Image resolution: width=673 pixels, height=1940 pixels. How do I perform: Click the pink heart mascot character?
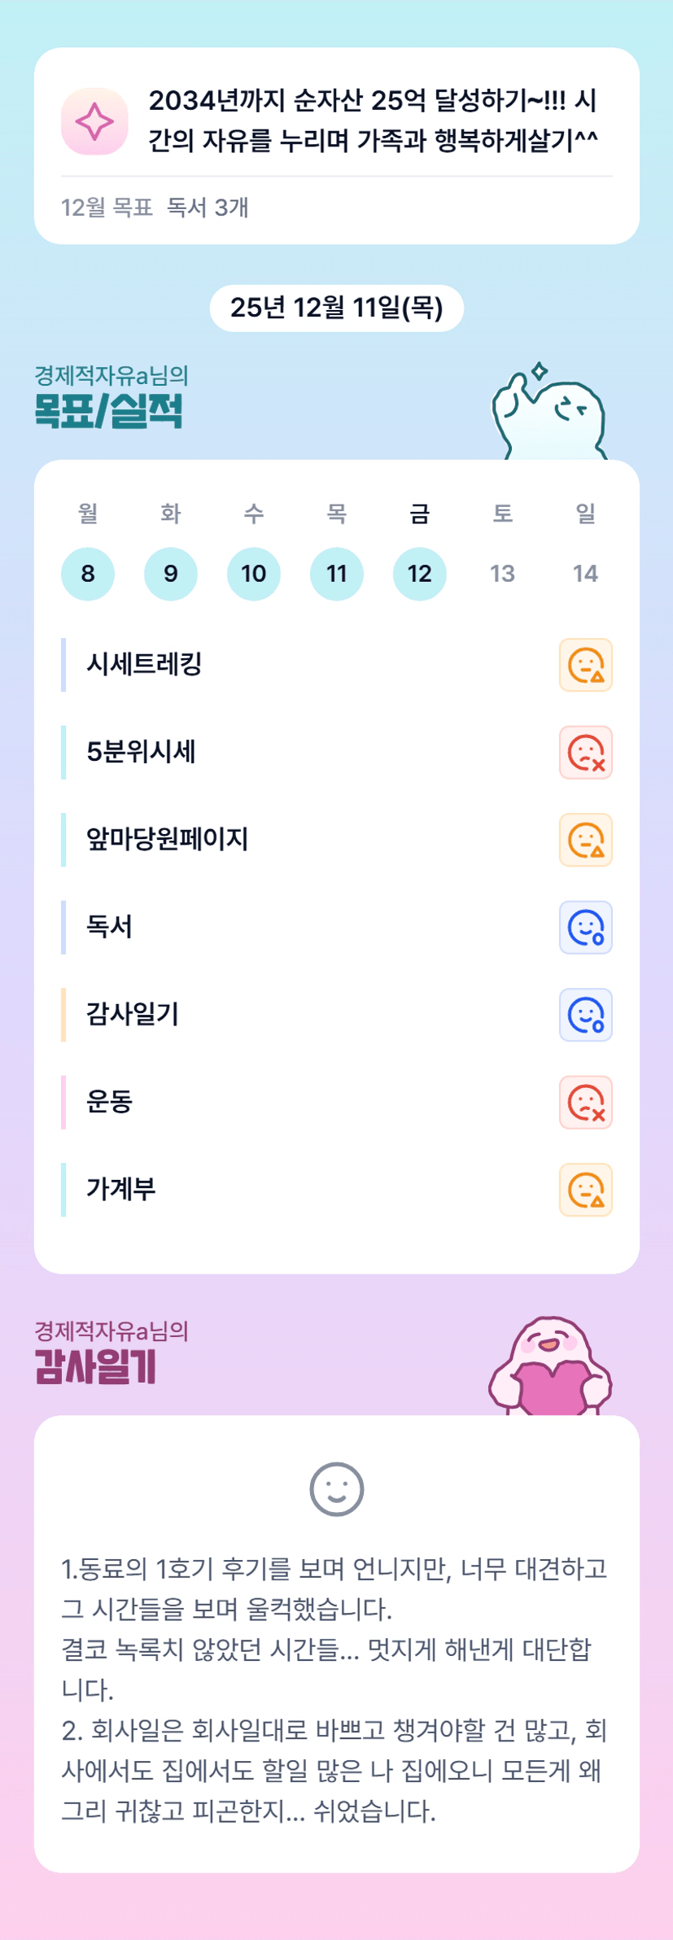[x=550, y=1368]
